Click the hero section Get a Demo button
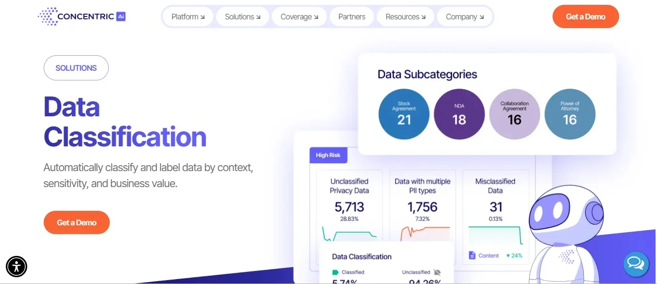The height and width of the screenshot is (284, 657). (77, 222)
